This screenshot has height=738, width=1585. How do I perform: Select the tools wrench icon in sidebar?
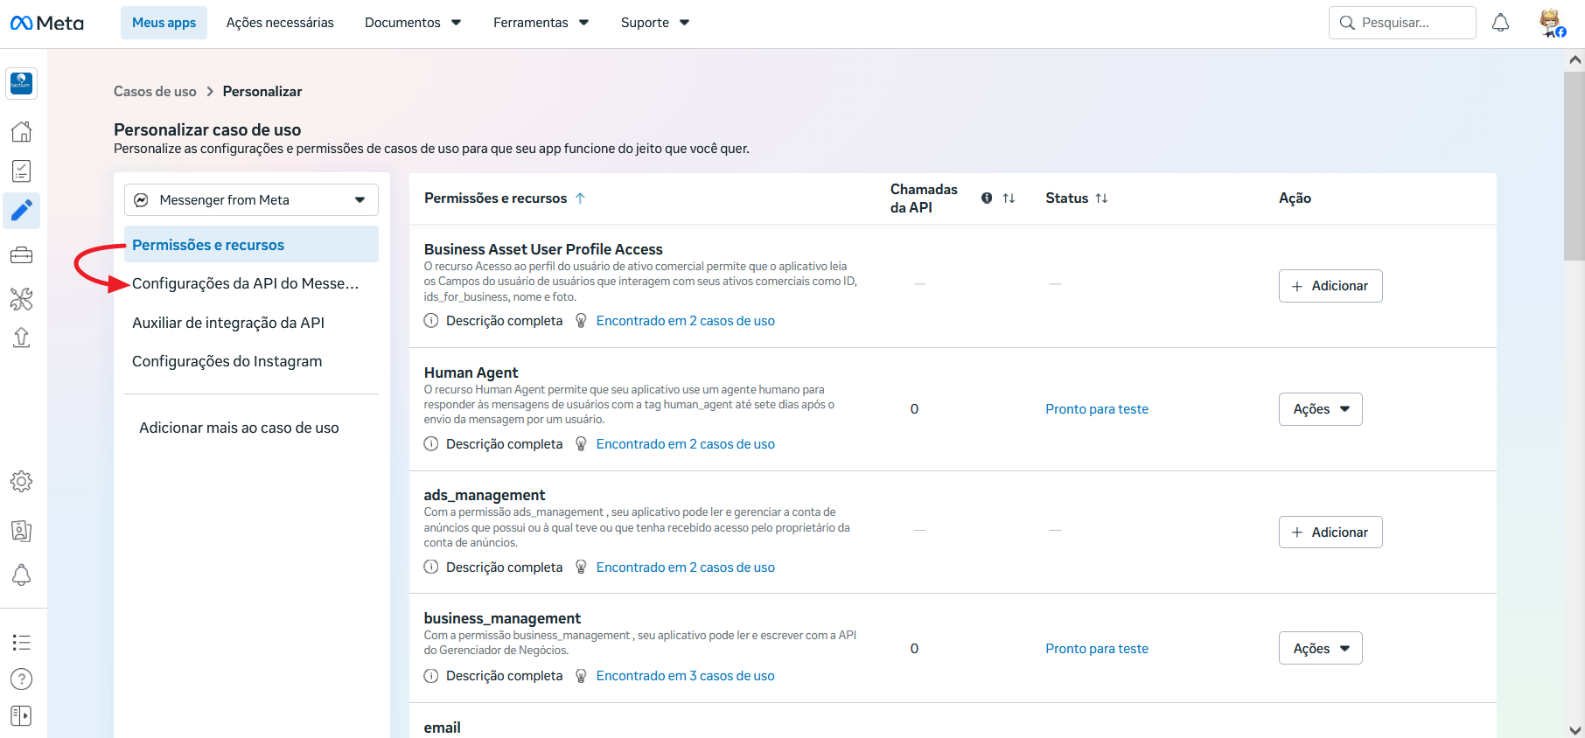(22, 299)
